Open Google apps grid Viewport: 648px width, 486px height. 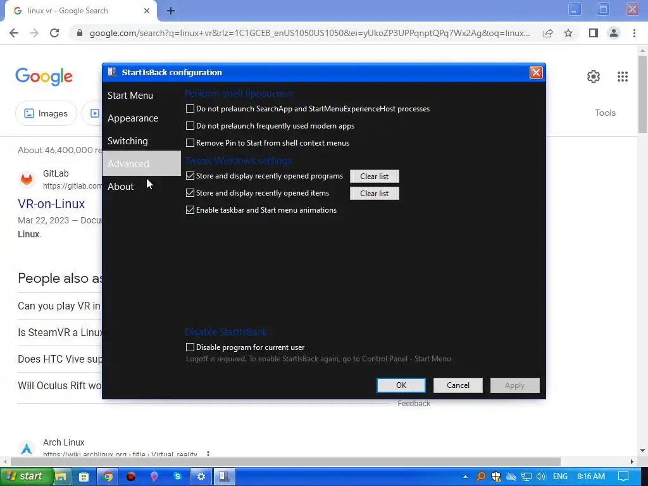pos(623,77)
